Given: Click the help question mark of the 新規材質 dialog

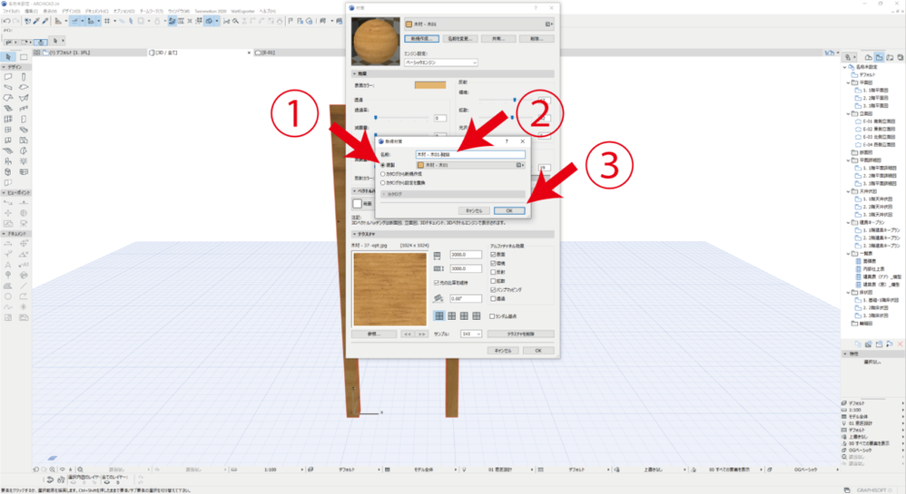Looking at the screenshot, I should pos(507,141).
